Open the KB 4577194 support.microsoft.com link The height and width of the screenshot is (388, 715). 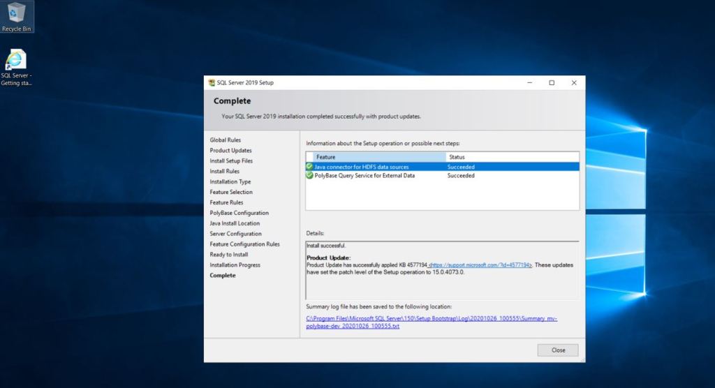coord(480,265)
